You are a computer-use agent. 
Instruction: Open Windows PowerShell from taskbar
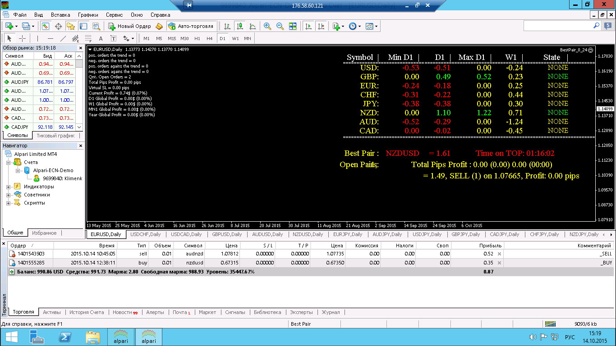pyautogui.click(x=65, y=337)
